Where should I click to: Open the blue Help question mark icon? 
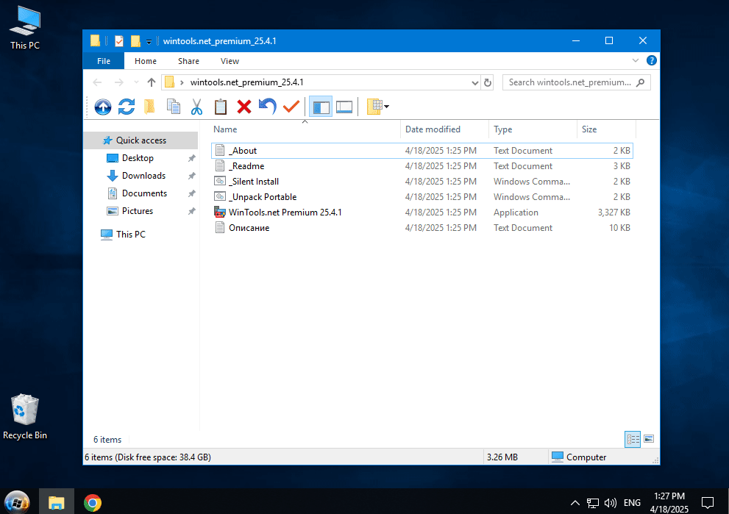coord(651,60)
